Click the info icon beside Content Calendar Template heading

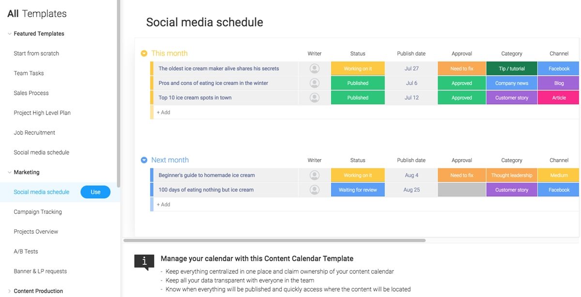pyautogui.click(x=144, y=261)
